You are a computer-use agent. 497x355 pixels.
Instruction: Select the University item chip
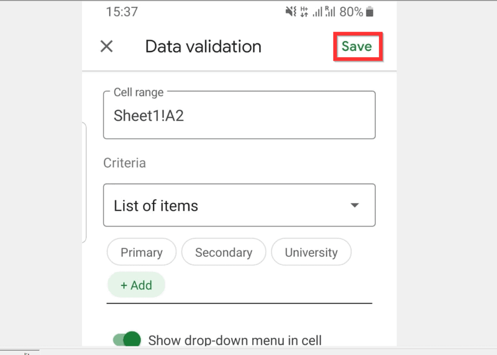click(311, 252)
